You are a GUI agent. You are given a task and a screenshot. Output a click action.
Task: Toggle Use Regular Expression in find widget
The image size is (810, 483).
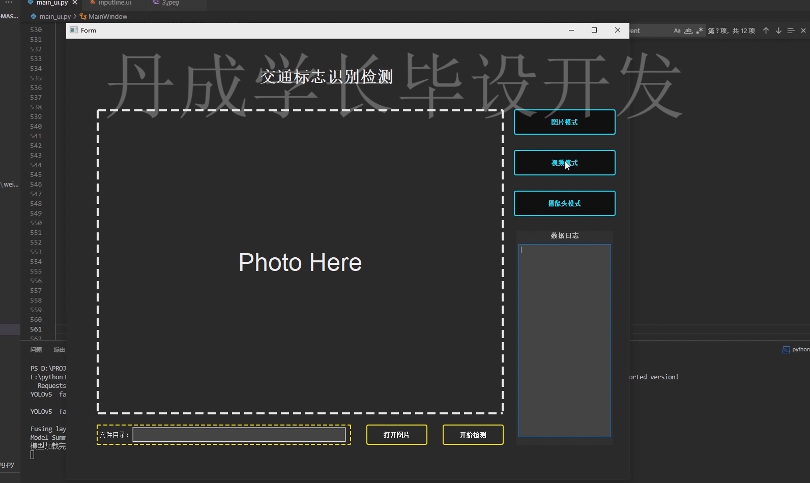(700, 31)
